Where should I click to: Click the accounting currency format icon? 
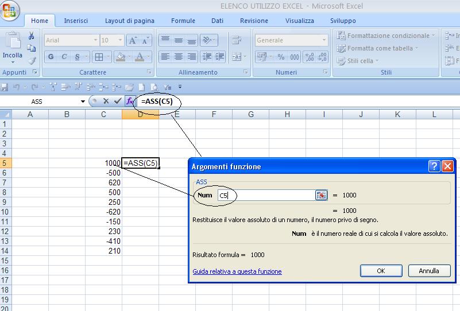261,57
